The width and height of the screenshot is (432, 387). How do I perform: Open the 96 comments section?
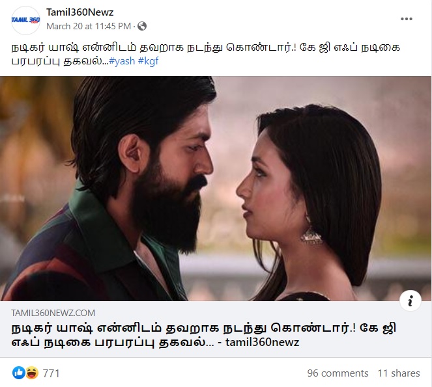point(338,373)
